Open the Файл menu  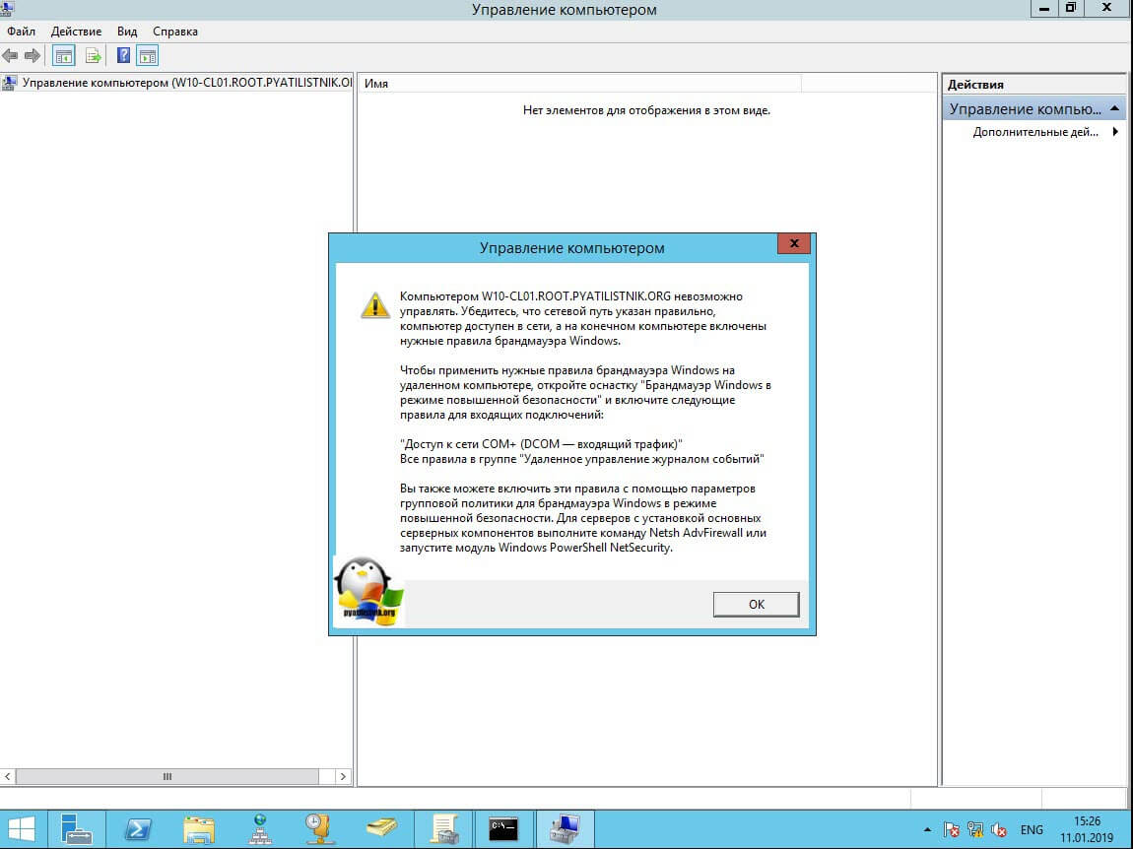tap(21, 32)
